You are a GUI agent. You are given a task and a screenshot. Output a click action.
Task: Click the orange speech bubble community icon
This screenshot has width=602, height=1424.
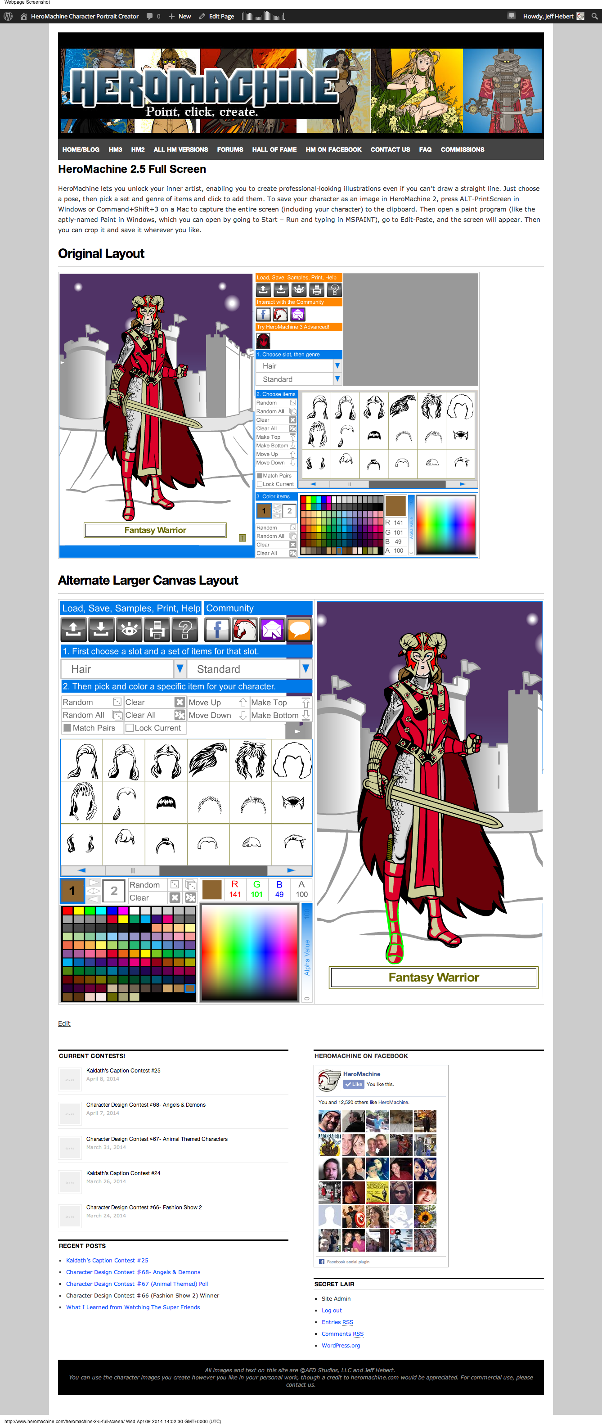click(299, 630)
